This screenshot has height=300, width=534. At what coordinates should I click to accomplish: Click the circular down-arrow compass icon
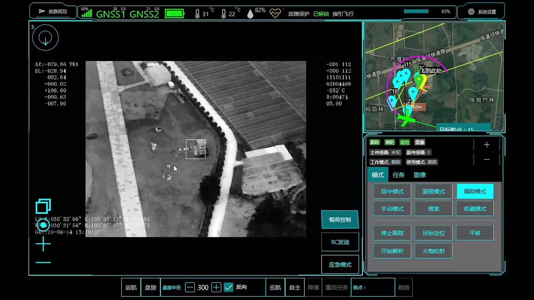point(45,38)
